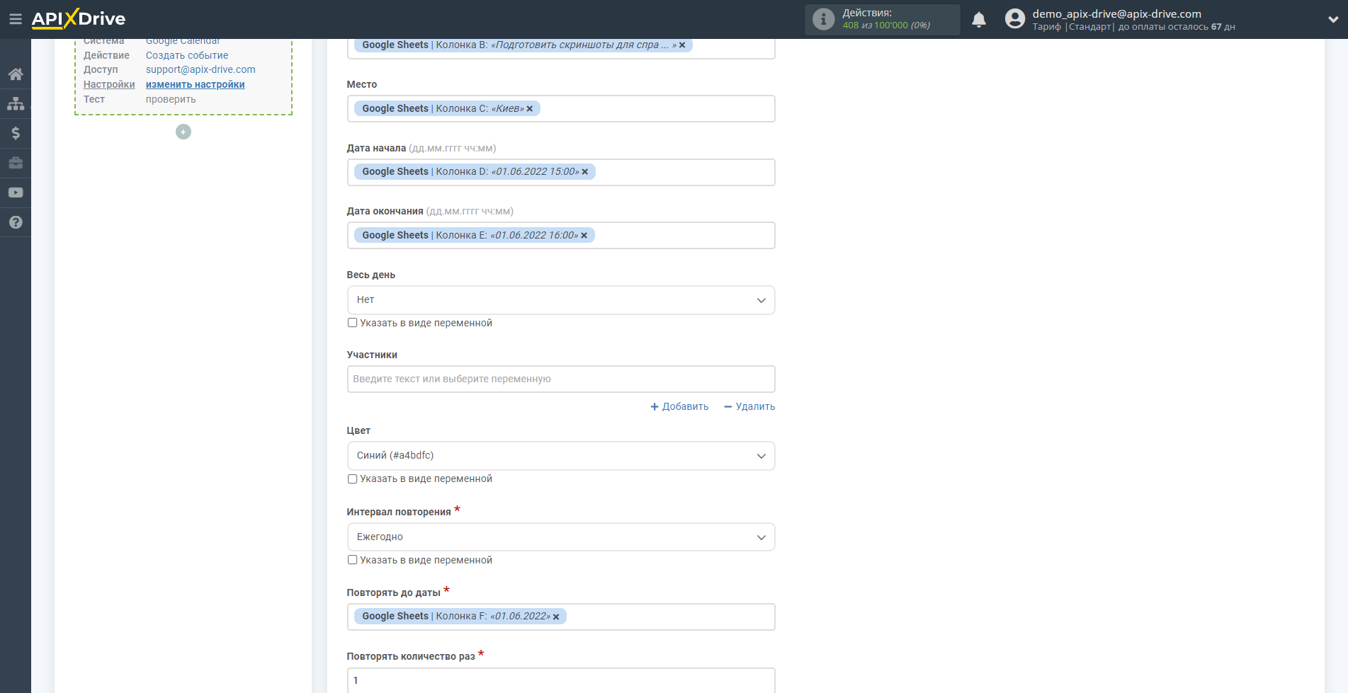Viewport: 1348px width, 693px height.
Task: Click the изменить настройки link
Action: 196,84
